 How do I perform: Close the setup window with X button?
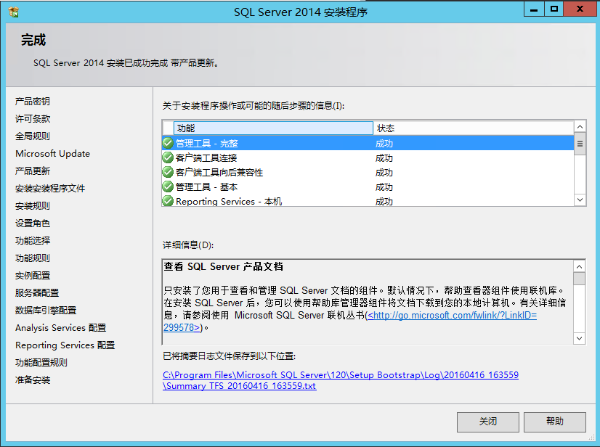pos(580,9)
